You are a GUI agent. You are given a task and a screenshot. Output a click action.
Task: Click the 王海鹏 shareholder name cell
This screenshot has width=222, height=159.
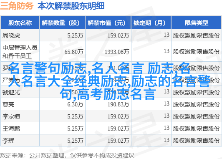tap(11, 129)
